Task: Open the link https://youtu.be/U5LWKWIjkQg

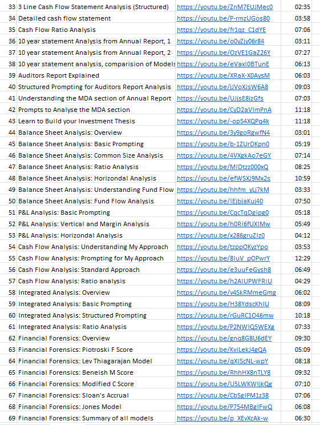Action: click(x=224, y=384)
